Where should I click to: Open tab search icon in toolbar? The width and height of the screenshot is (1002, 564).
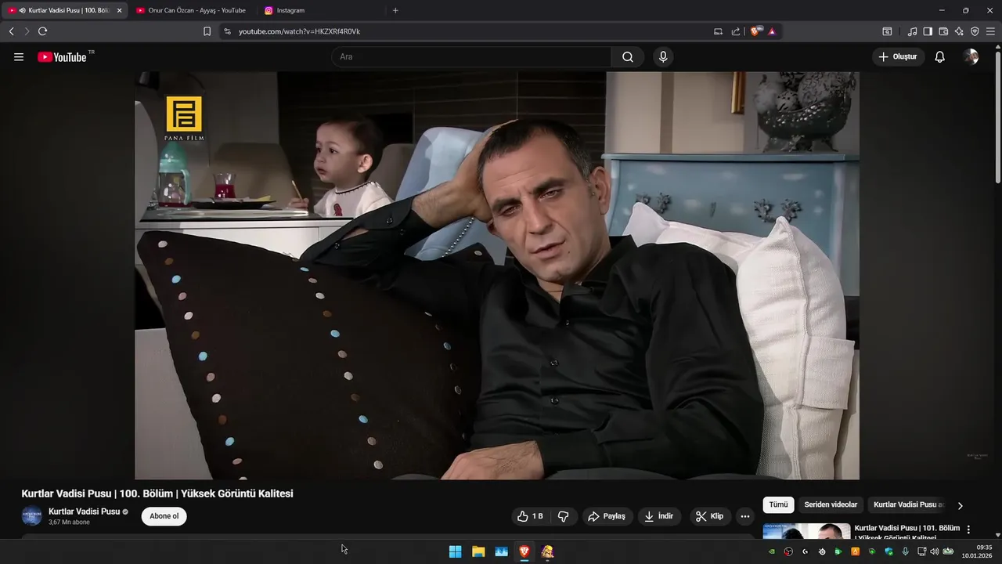[887, 31]
